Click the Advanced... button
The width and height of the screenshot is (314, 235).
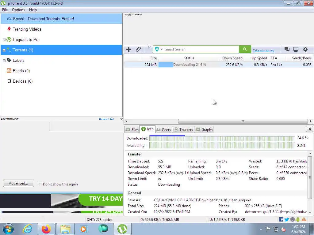18,183
